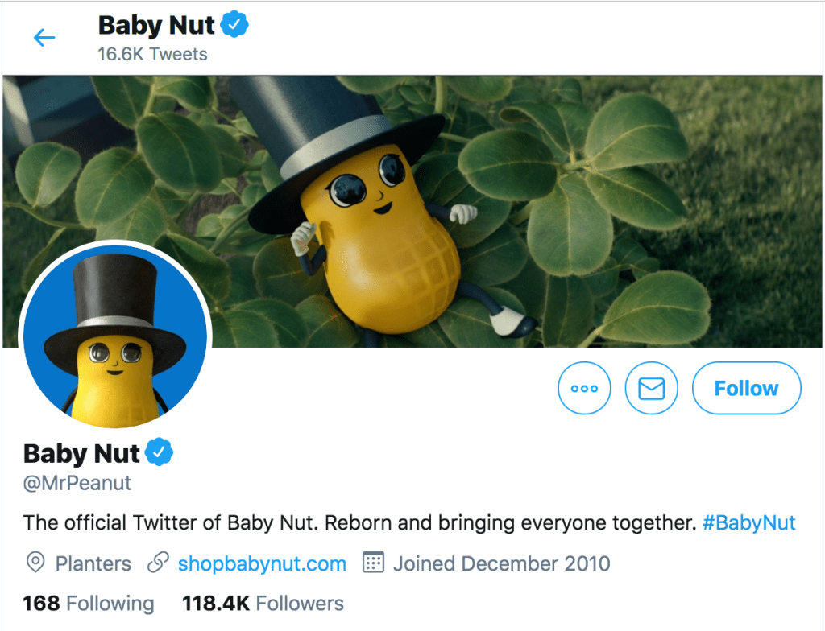Click the Joined December 2010 text

pos(501,563)
